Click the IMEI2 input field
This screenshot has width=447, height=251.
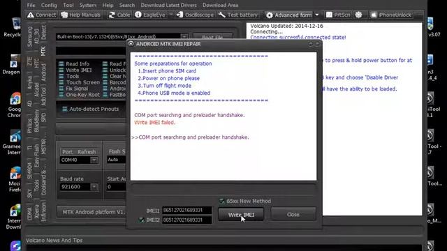click(186, 220)
